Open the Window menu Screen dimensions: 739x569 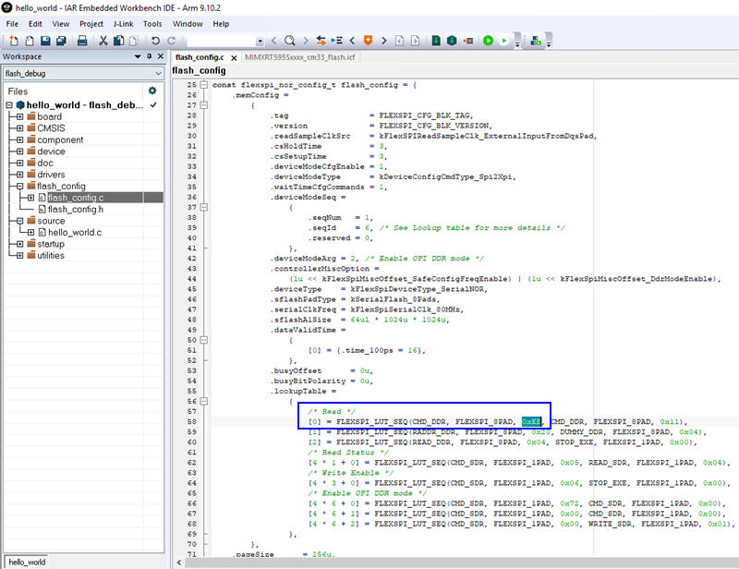click(188, 24)
